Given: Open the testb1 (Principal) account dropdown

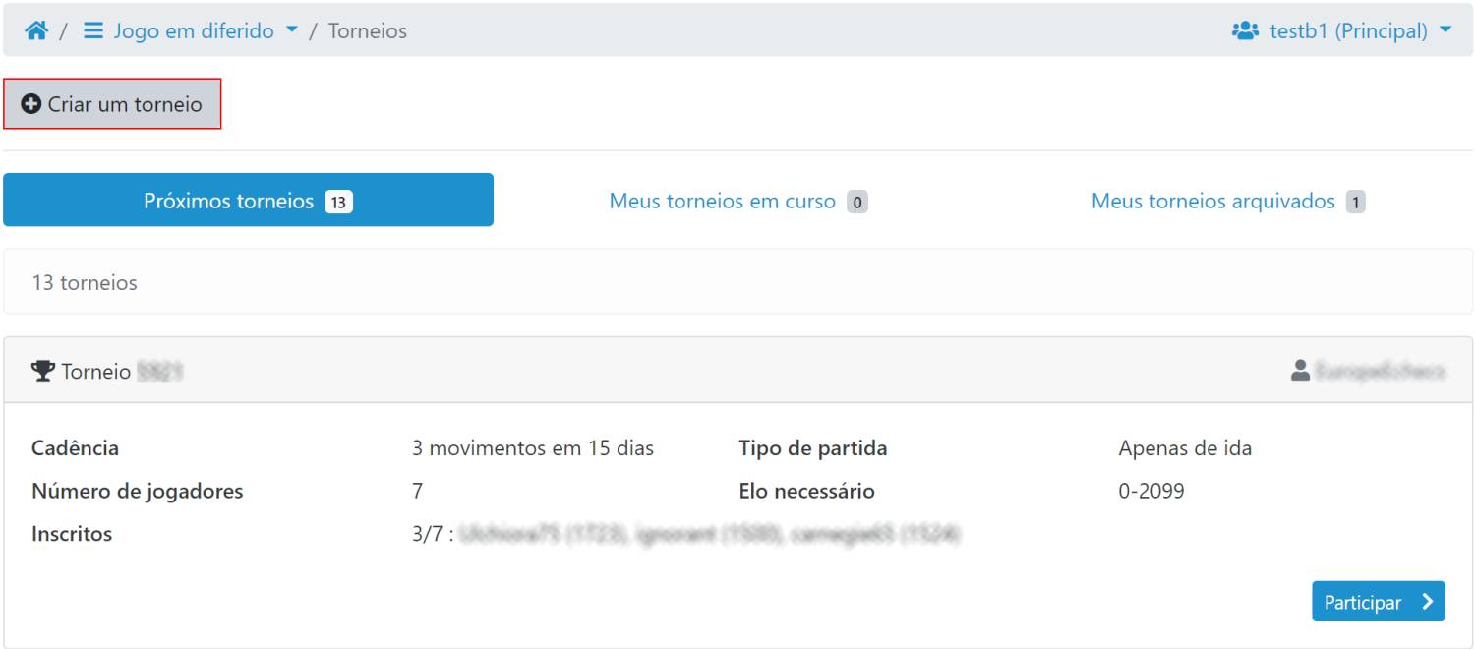Looking at the screenshot, I should (x=1341, y=30).
